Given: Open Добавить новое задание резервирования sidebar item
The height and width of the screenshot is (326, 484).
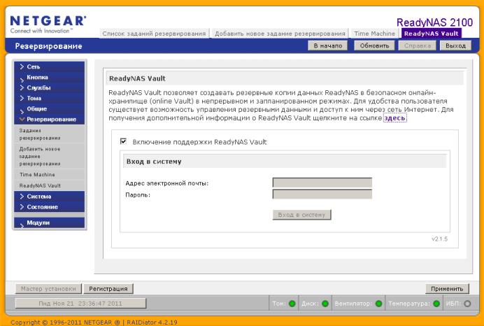Looking at the screenshot, I should click(49, 156).
